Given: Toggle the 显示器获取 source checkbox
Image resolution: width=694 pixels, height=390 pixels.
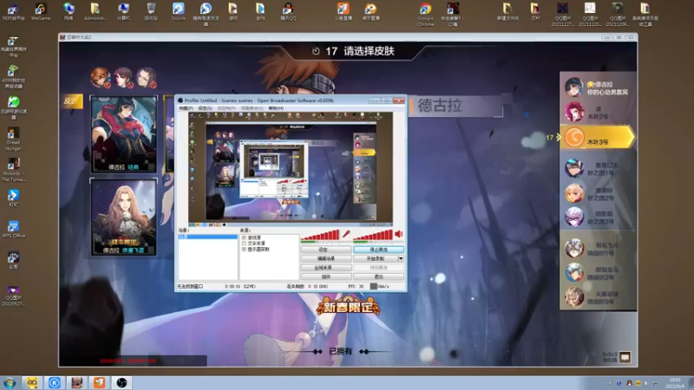Looking at the screenshot, I should tap(244, 249).
